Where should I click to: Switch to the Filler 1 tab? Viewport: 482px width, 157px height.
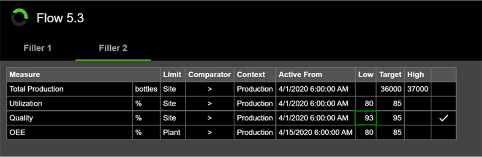[38, 48]
